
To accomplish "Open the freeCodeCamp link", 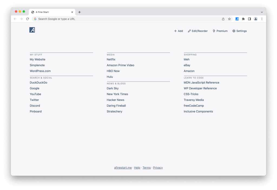I will pos(194,106).
